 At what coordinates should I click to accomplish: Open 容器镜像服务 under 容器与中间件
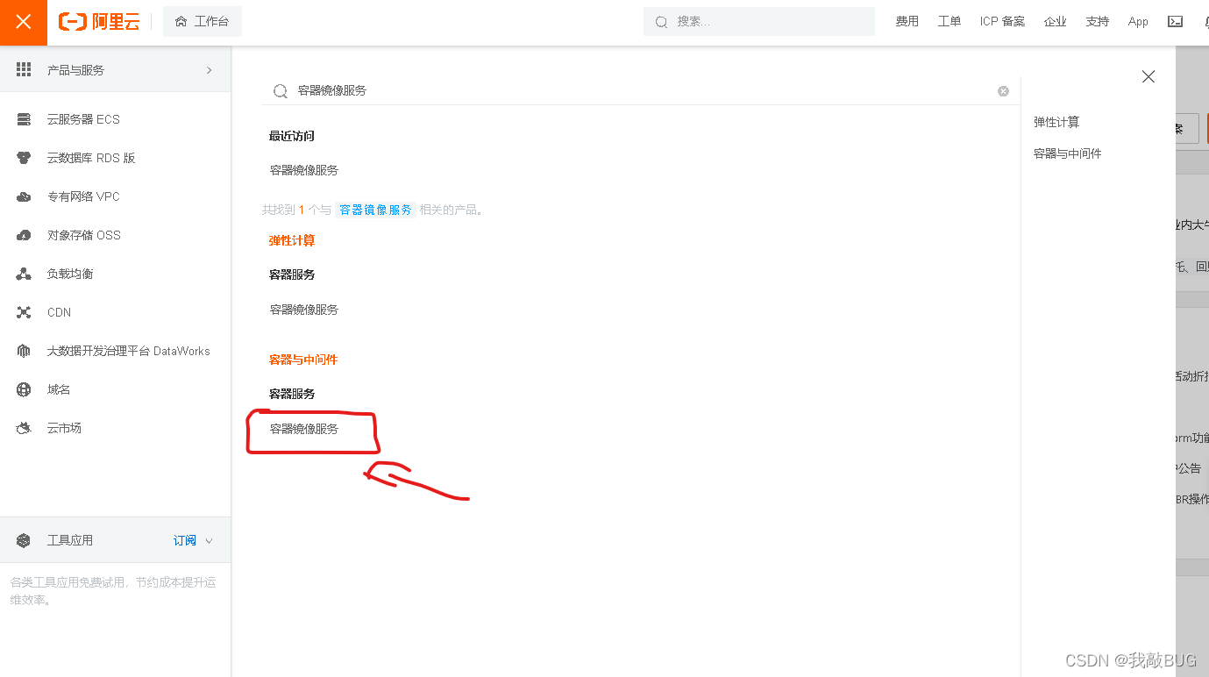(x=304, y=429)
